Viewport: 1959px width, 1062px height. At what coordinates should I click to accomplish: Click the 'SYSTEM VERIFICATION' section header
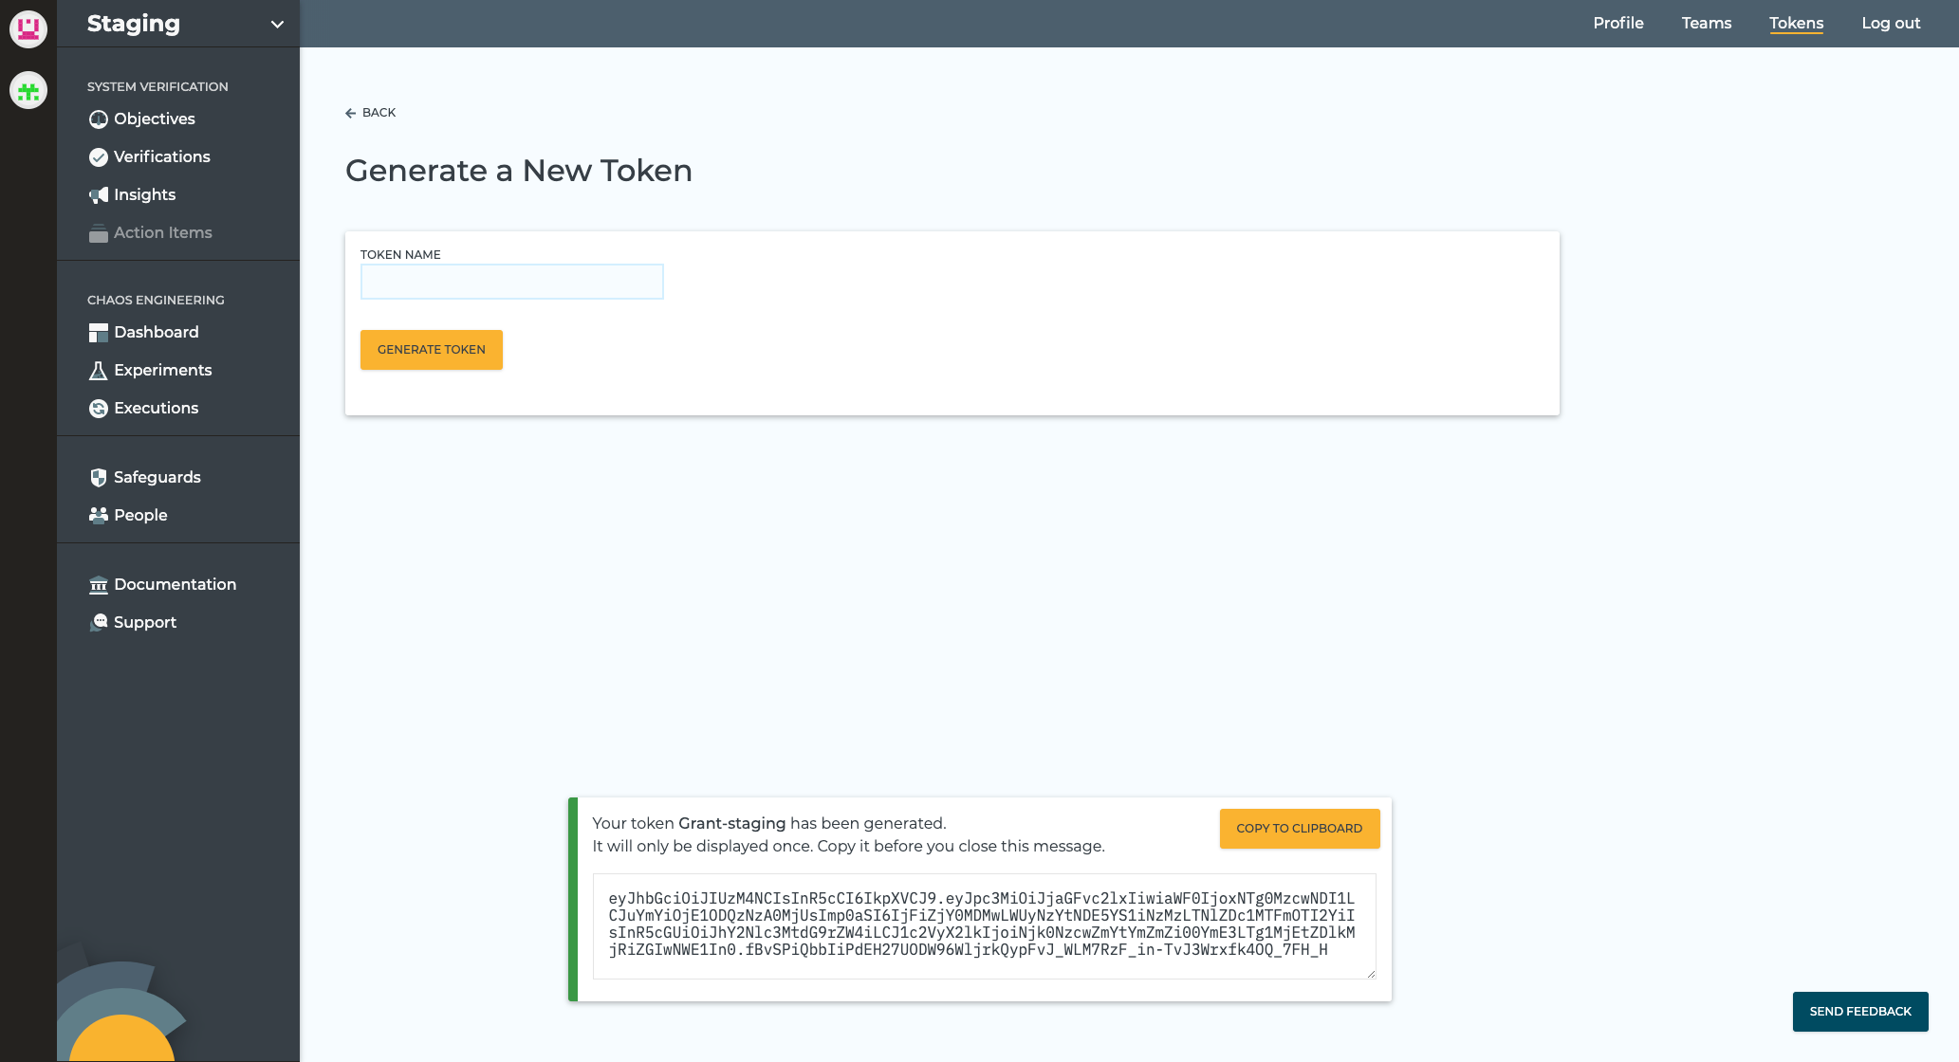click(157, 86)
